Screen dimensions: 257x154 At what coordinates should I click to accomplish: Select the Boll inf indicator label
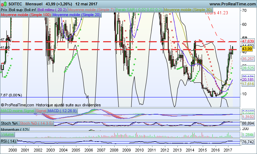click(30, 10)
